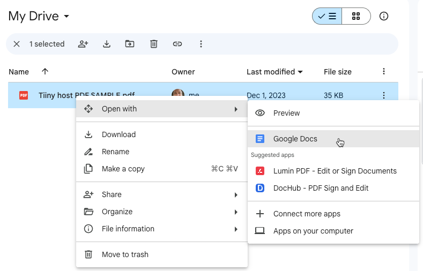Open column header three-dot options
The height and width of the screenshot is (271, 423).
coord(384,71)
